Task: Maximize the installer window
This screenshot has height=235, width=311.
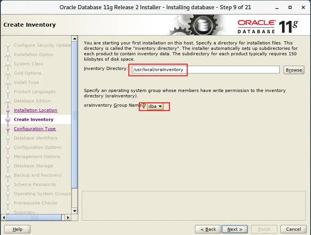Action: (290, 7)
